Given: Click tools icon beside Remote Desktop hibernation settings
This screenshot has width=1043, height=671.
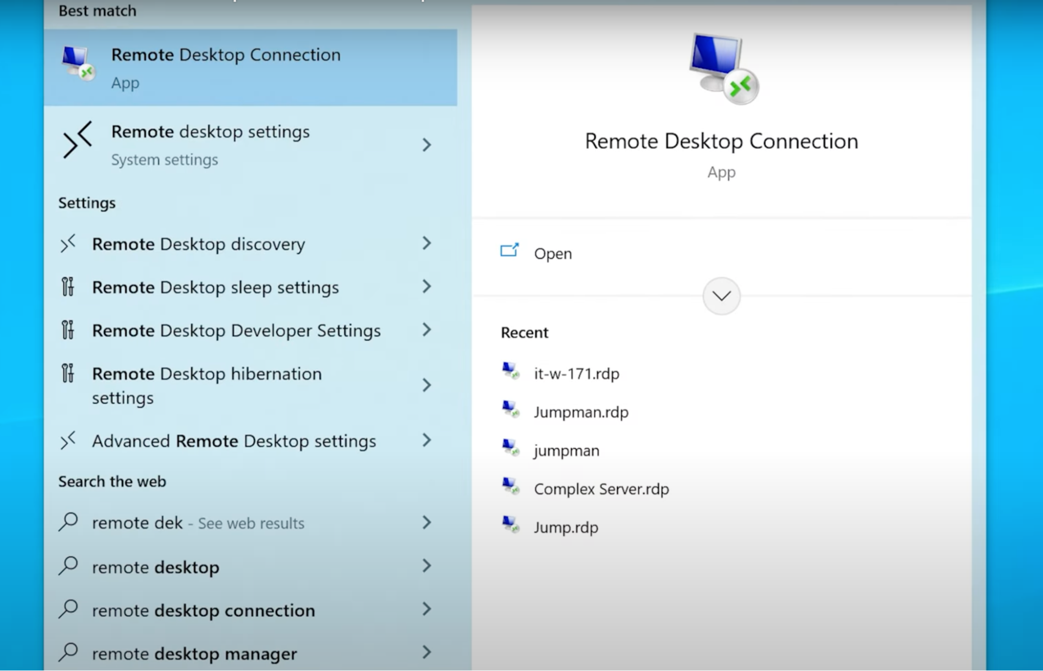Looking at the screenshot, I should pyautogui.click(x=68, y=373).
